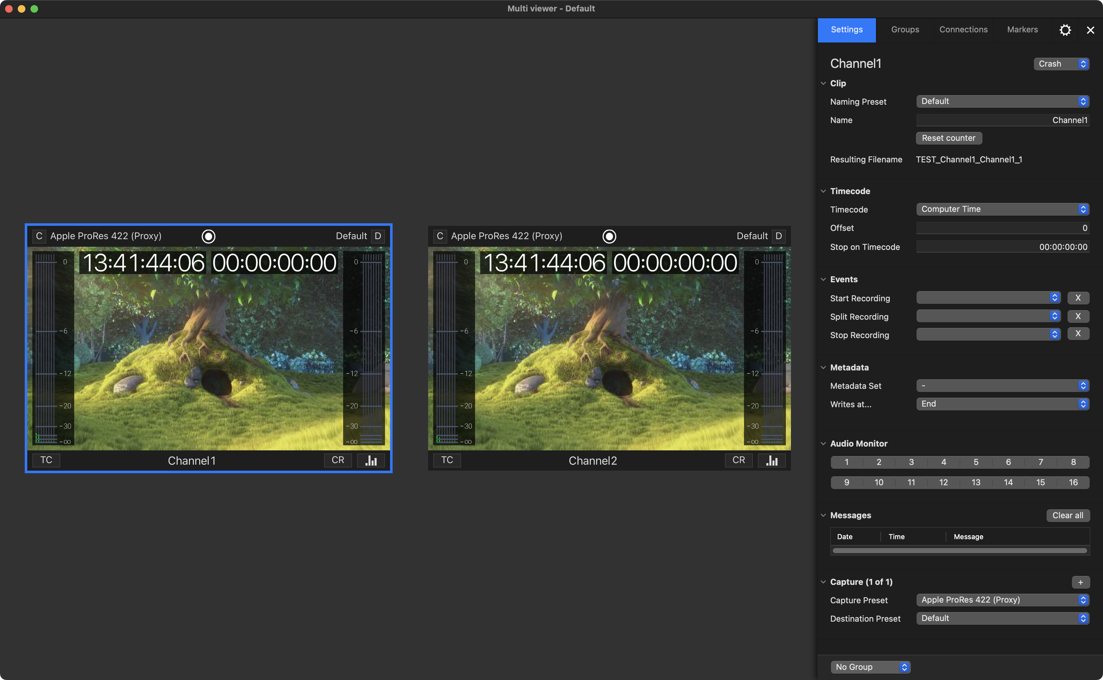1103x680 pixels.
Task: Collapse the Audio Monitor section
Action: pos(823,443)
